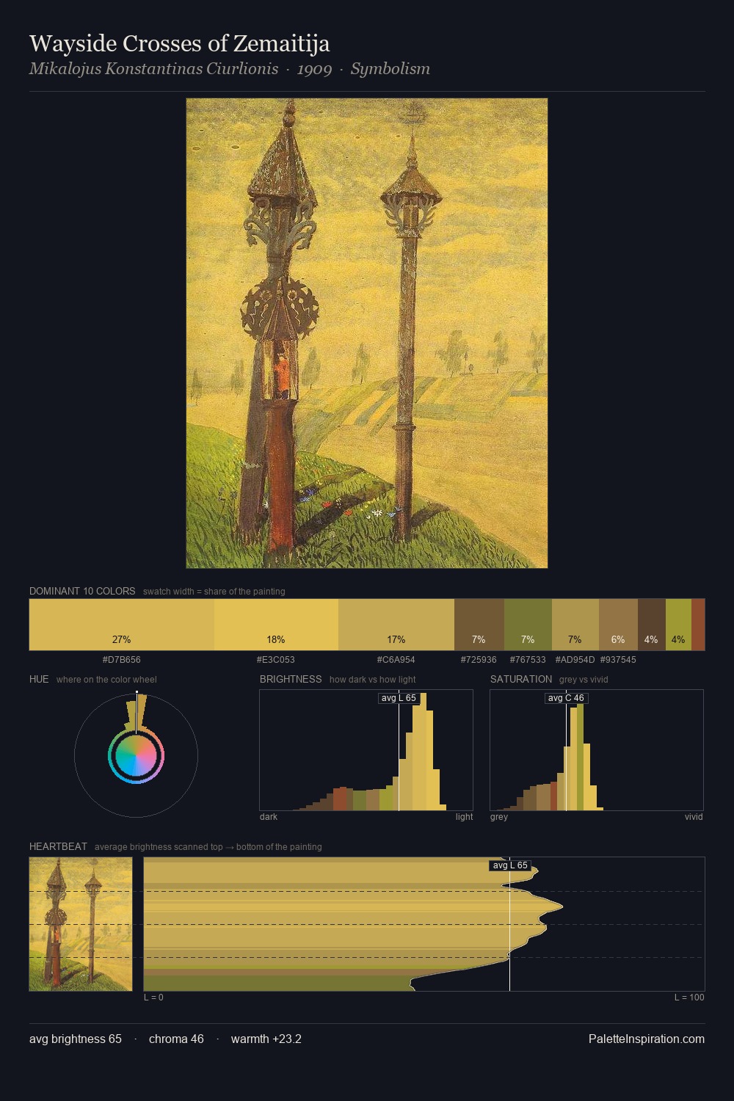Click the 'avg C 46' saturation label
Viewport: 734px width, 1101px height.
566,698
